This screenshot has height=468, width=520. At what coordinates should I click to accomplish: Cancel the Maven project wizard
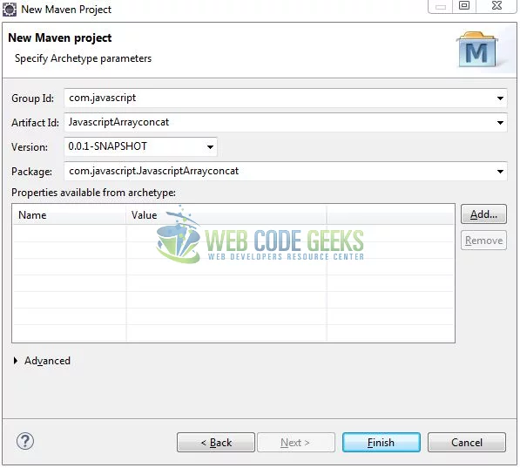pyautogui.click(x=467, y=443)
